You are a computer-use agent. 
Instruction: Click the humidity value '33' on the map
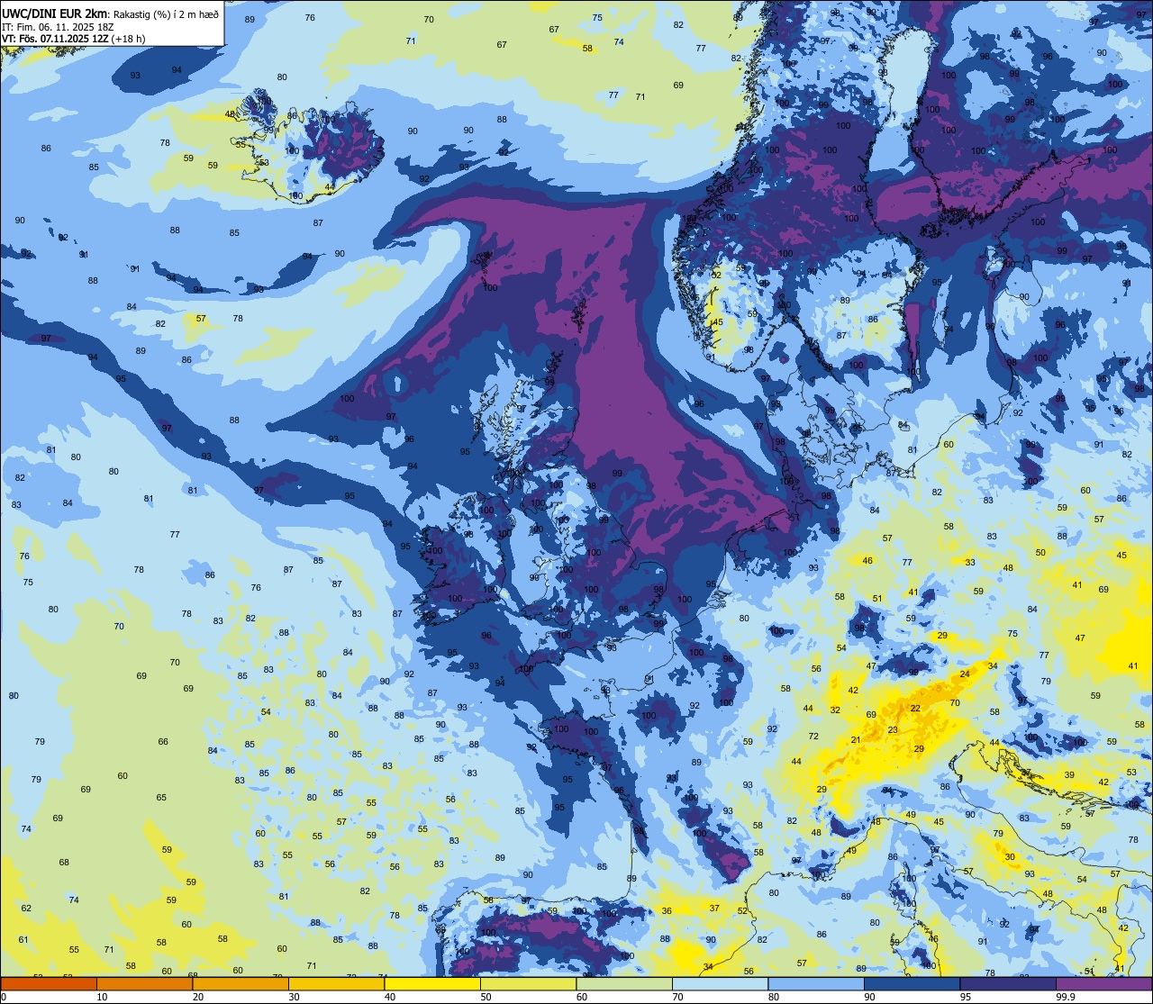[x=970, y=562]
